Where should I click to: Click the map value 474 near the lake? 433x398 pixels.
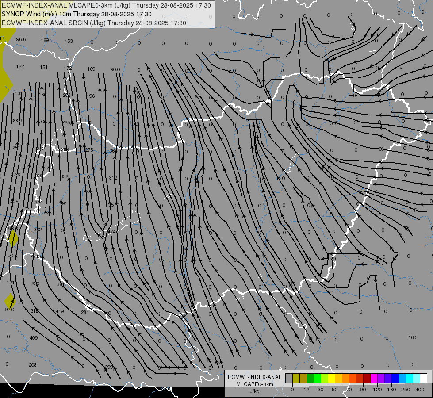tap(111, 232)
